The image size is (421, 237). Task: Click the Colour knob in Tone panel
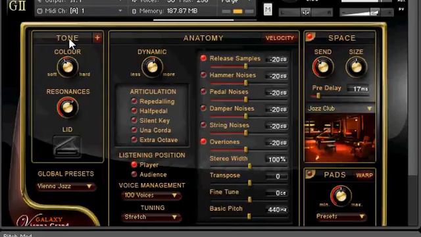[68, 67]
